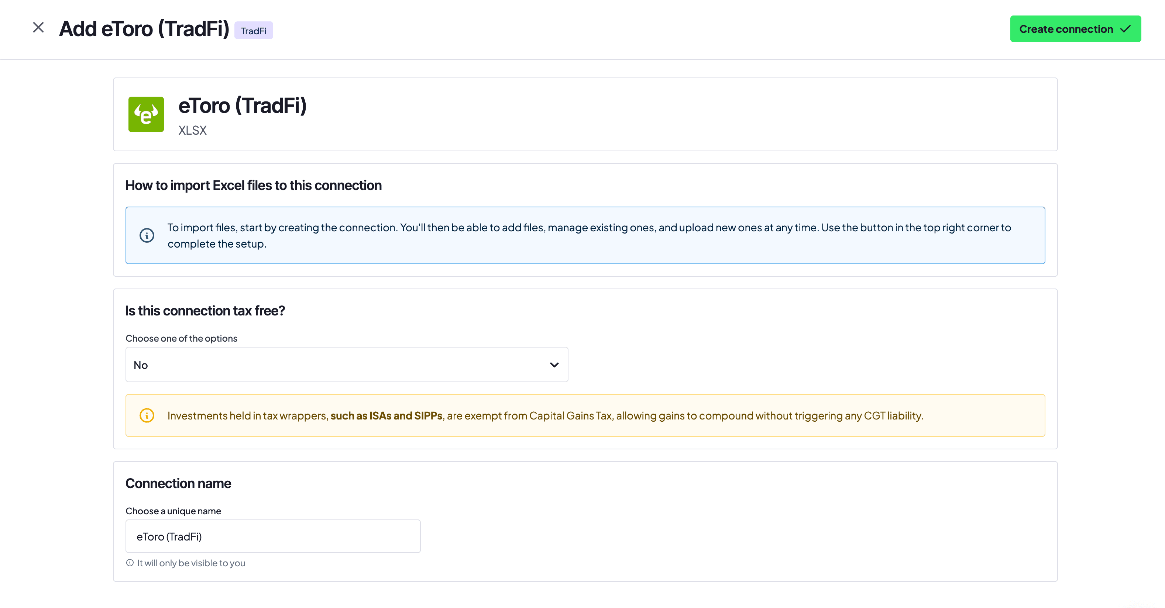Click the 'Add eToro (TradFi)' page title
Viewport: 1165px width, 608px height.
pos(144,29)
